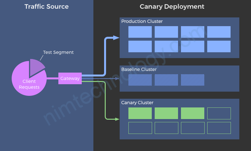
Task: Select top-left blue box in Production Cluster
Action: click(x=140, y=32)
